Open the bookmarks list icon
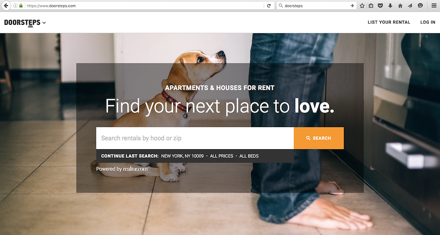 [371, 6]
